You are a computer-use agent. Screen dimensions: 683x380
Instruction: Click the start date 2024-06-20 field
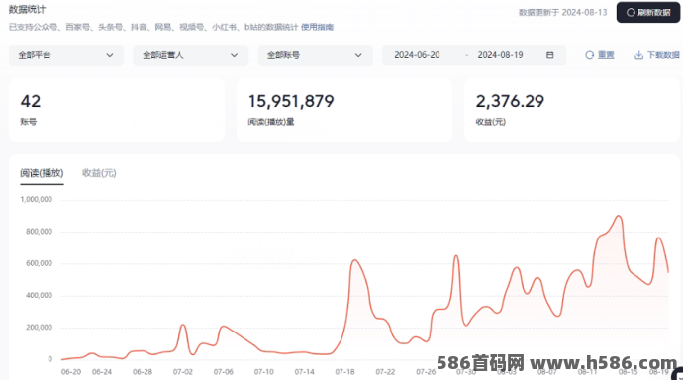click(x=417, y=55)
